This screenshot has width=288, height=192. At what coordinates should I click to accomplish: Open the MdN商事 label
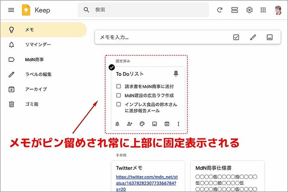click(x=34, y=59)
